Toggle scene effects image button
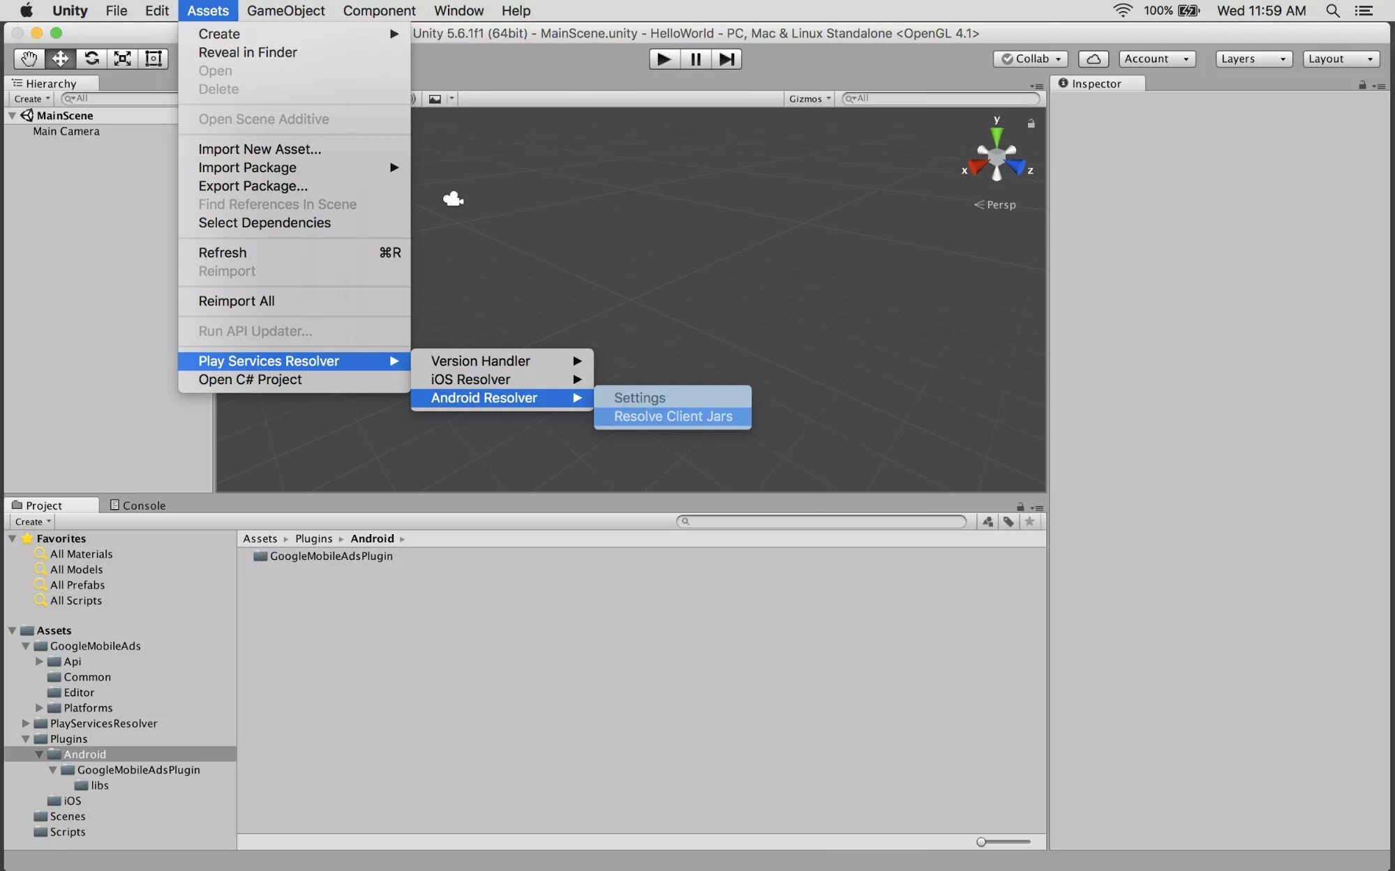1395x871 pixels. tap(435, 99)
